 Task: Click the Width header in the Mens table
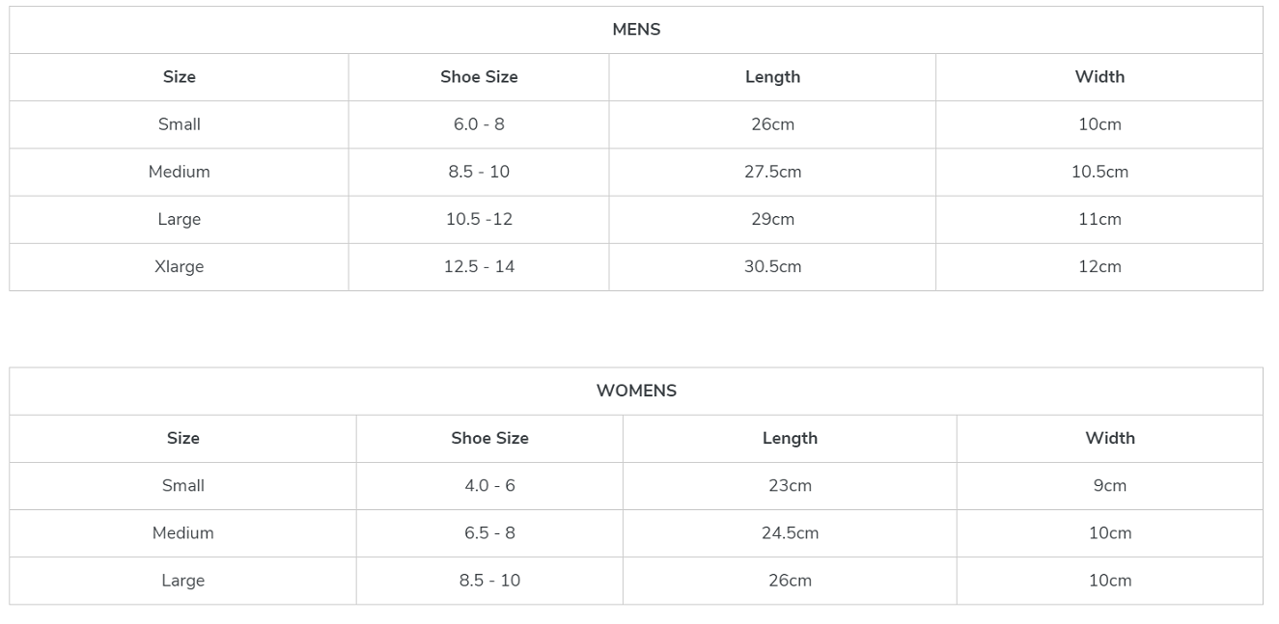click(x=1099, y=77)
